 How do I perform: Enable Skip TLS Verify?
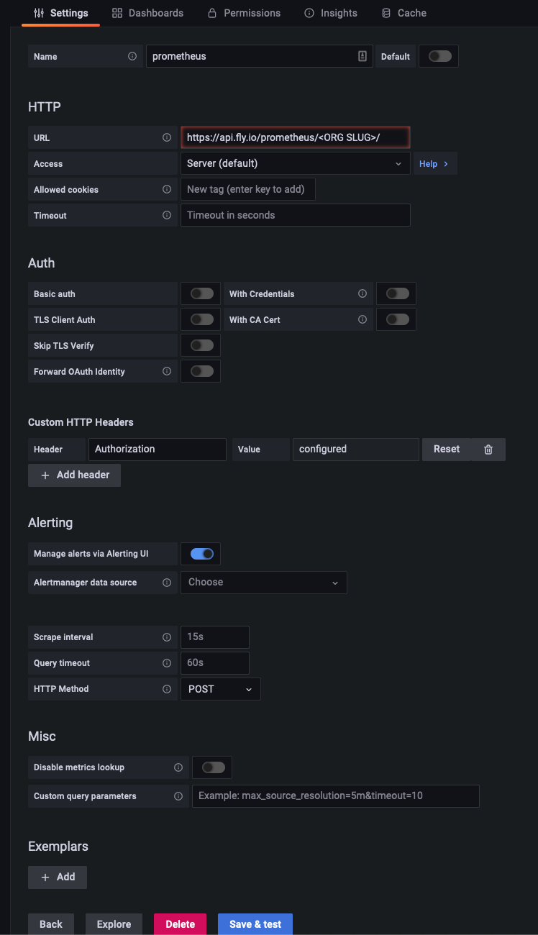pyautogui.click(x=202, y=345)
